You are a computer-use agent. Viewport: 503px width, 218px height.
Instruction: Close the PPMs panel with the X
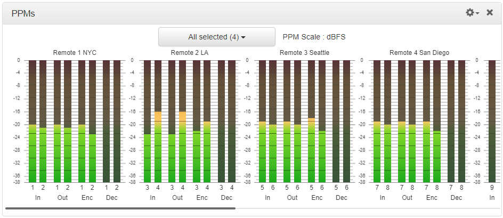coord(490,13)
